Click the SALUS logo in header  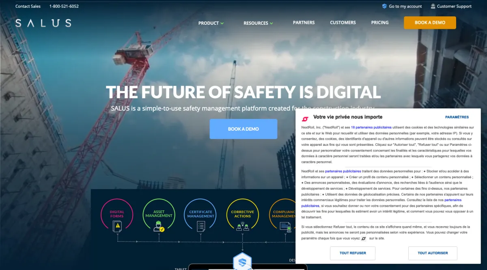(43, 23)
